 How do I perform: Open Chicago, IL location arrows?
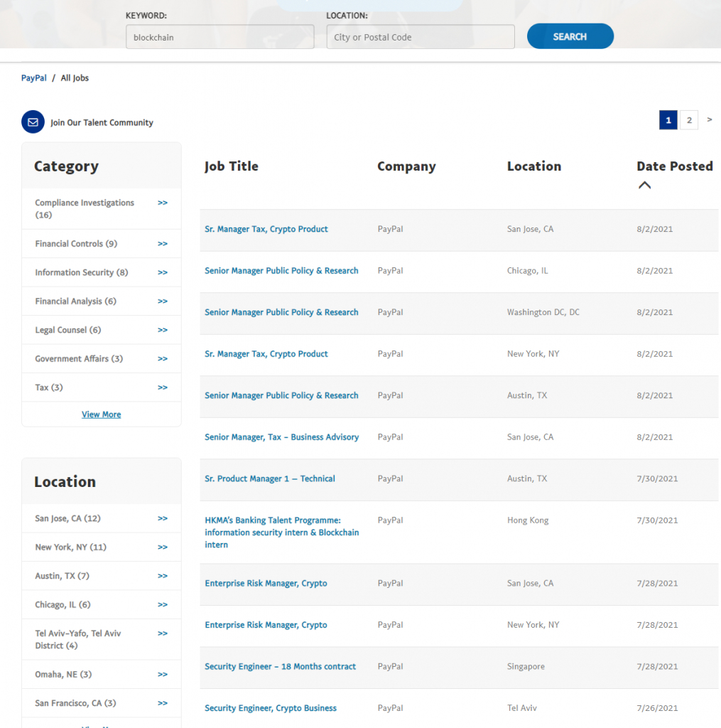click(x=163, y=605)
